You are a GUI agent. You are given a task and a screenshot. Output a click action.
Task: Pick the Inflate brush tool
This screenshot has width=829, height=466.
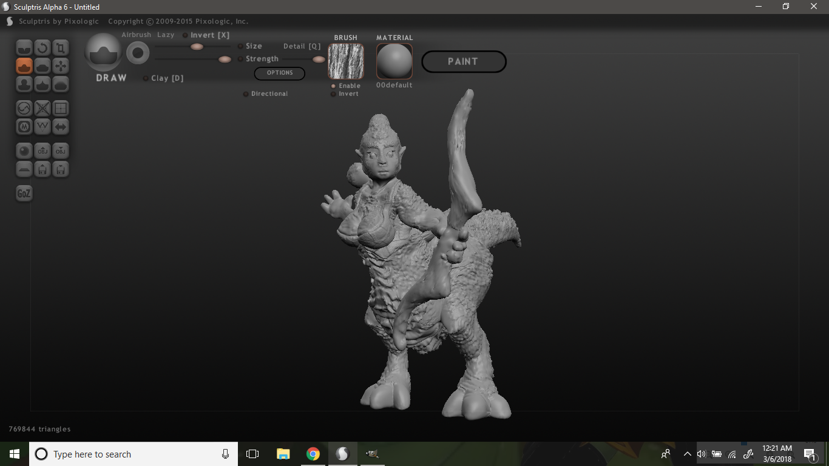click(42, 66)
